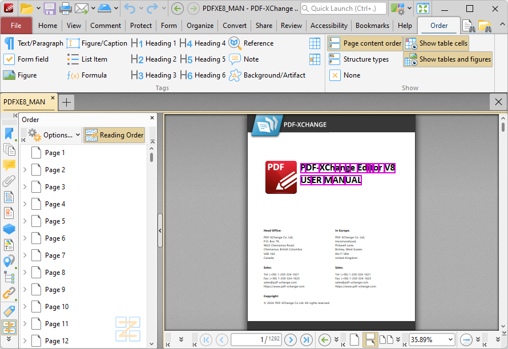The width and height of the screenshot is (508, 349).
Task: Click the green back navigation arrow
Action: tap(177, 9)
